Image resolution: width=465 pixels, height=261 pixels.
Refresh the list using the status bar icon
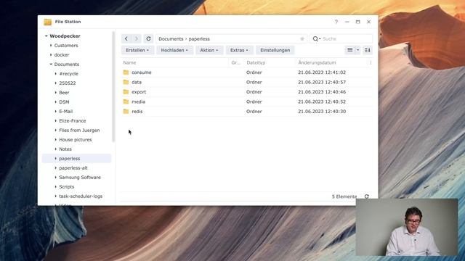click(x=367, y=196)
